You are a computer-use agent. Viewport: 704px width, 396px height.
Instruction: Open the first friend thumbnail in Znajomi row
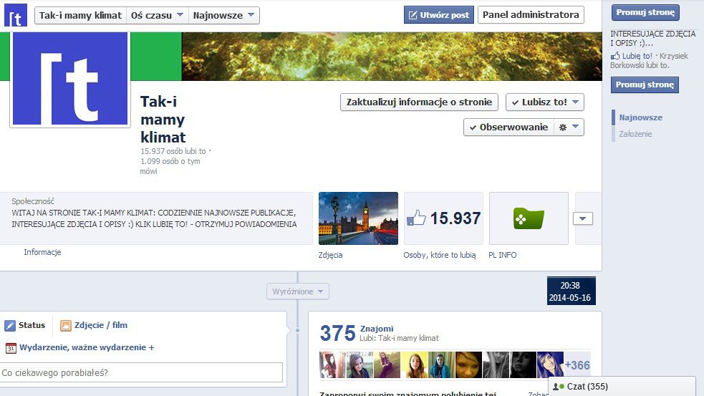pyautogui.click(x=333, y=364)
